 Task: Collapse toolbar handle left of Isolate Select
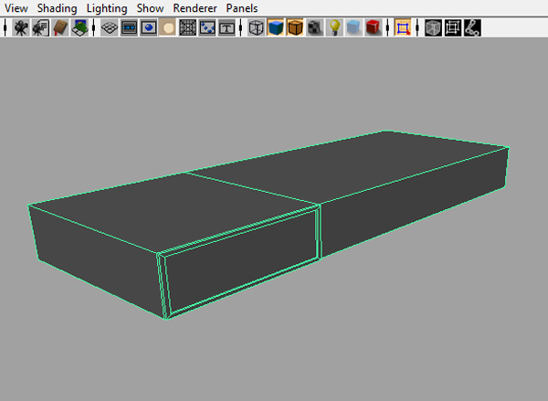387,27
